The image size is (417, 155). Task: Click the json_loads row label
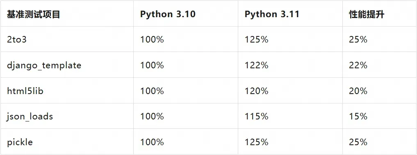coord(30,117)
